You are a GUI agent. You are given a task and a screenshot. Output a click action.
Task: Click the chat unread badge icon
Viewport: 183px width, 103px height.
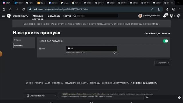pos(179,97)
